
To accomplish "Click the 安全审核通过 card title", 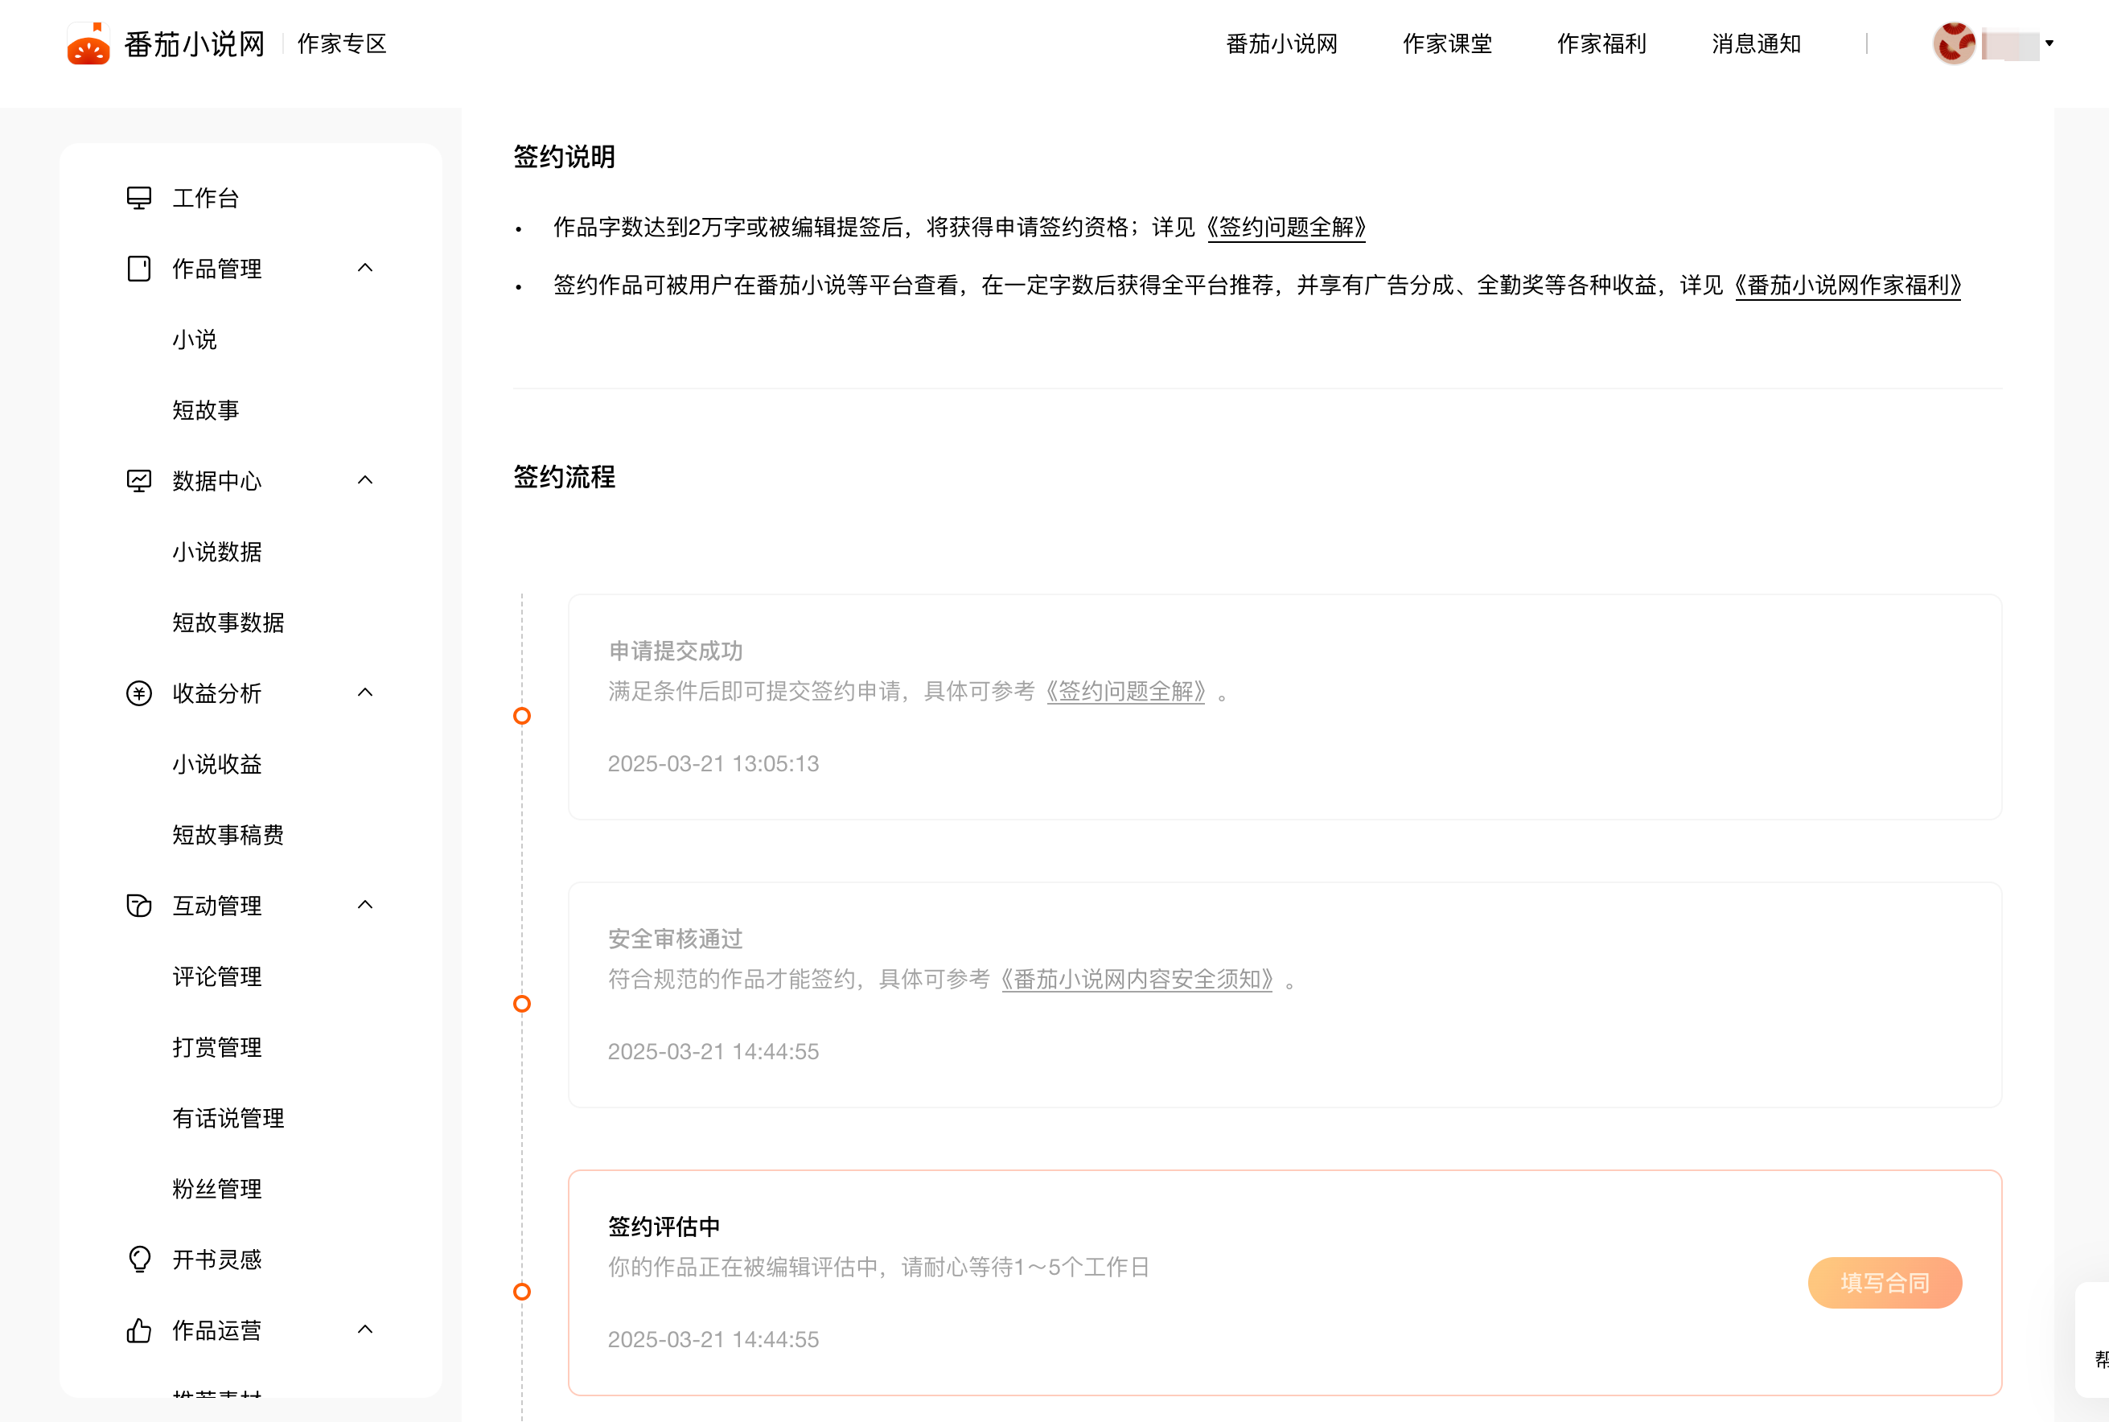I will pyautogui.click(x=676, y=939).
